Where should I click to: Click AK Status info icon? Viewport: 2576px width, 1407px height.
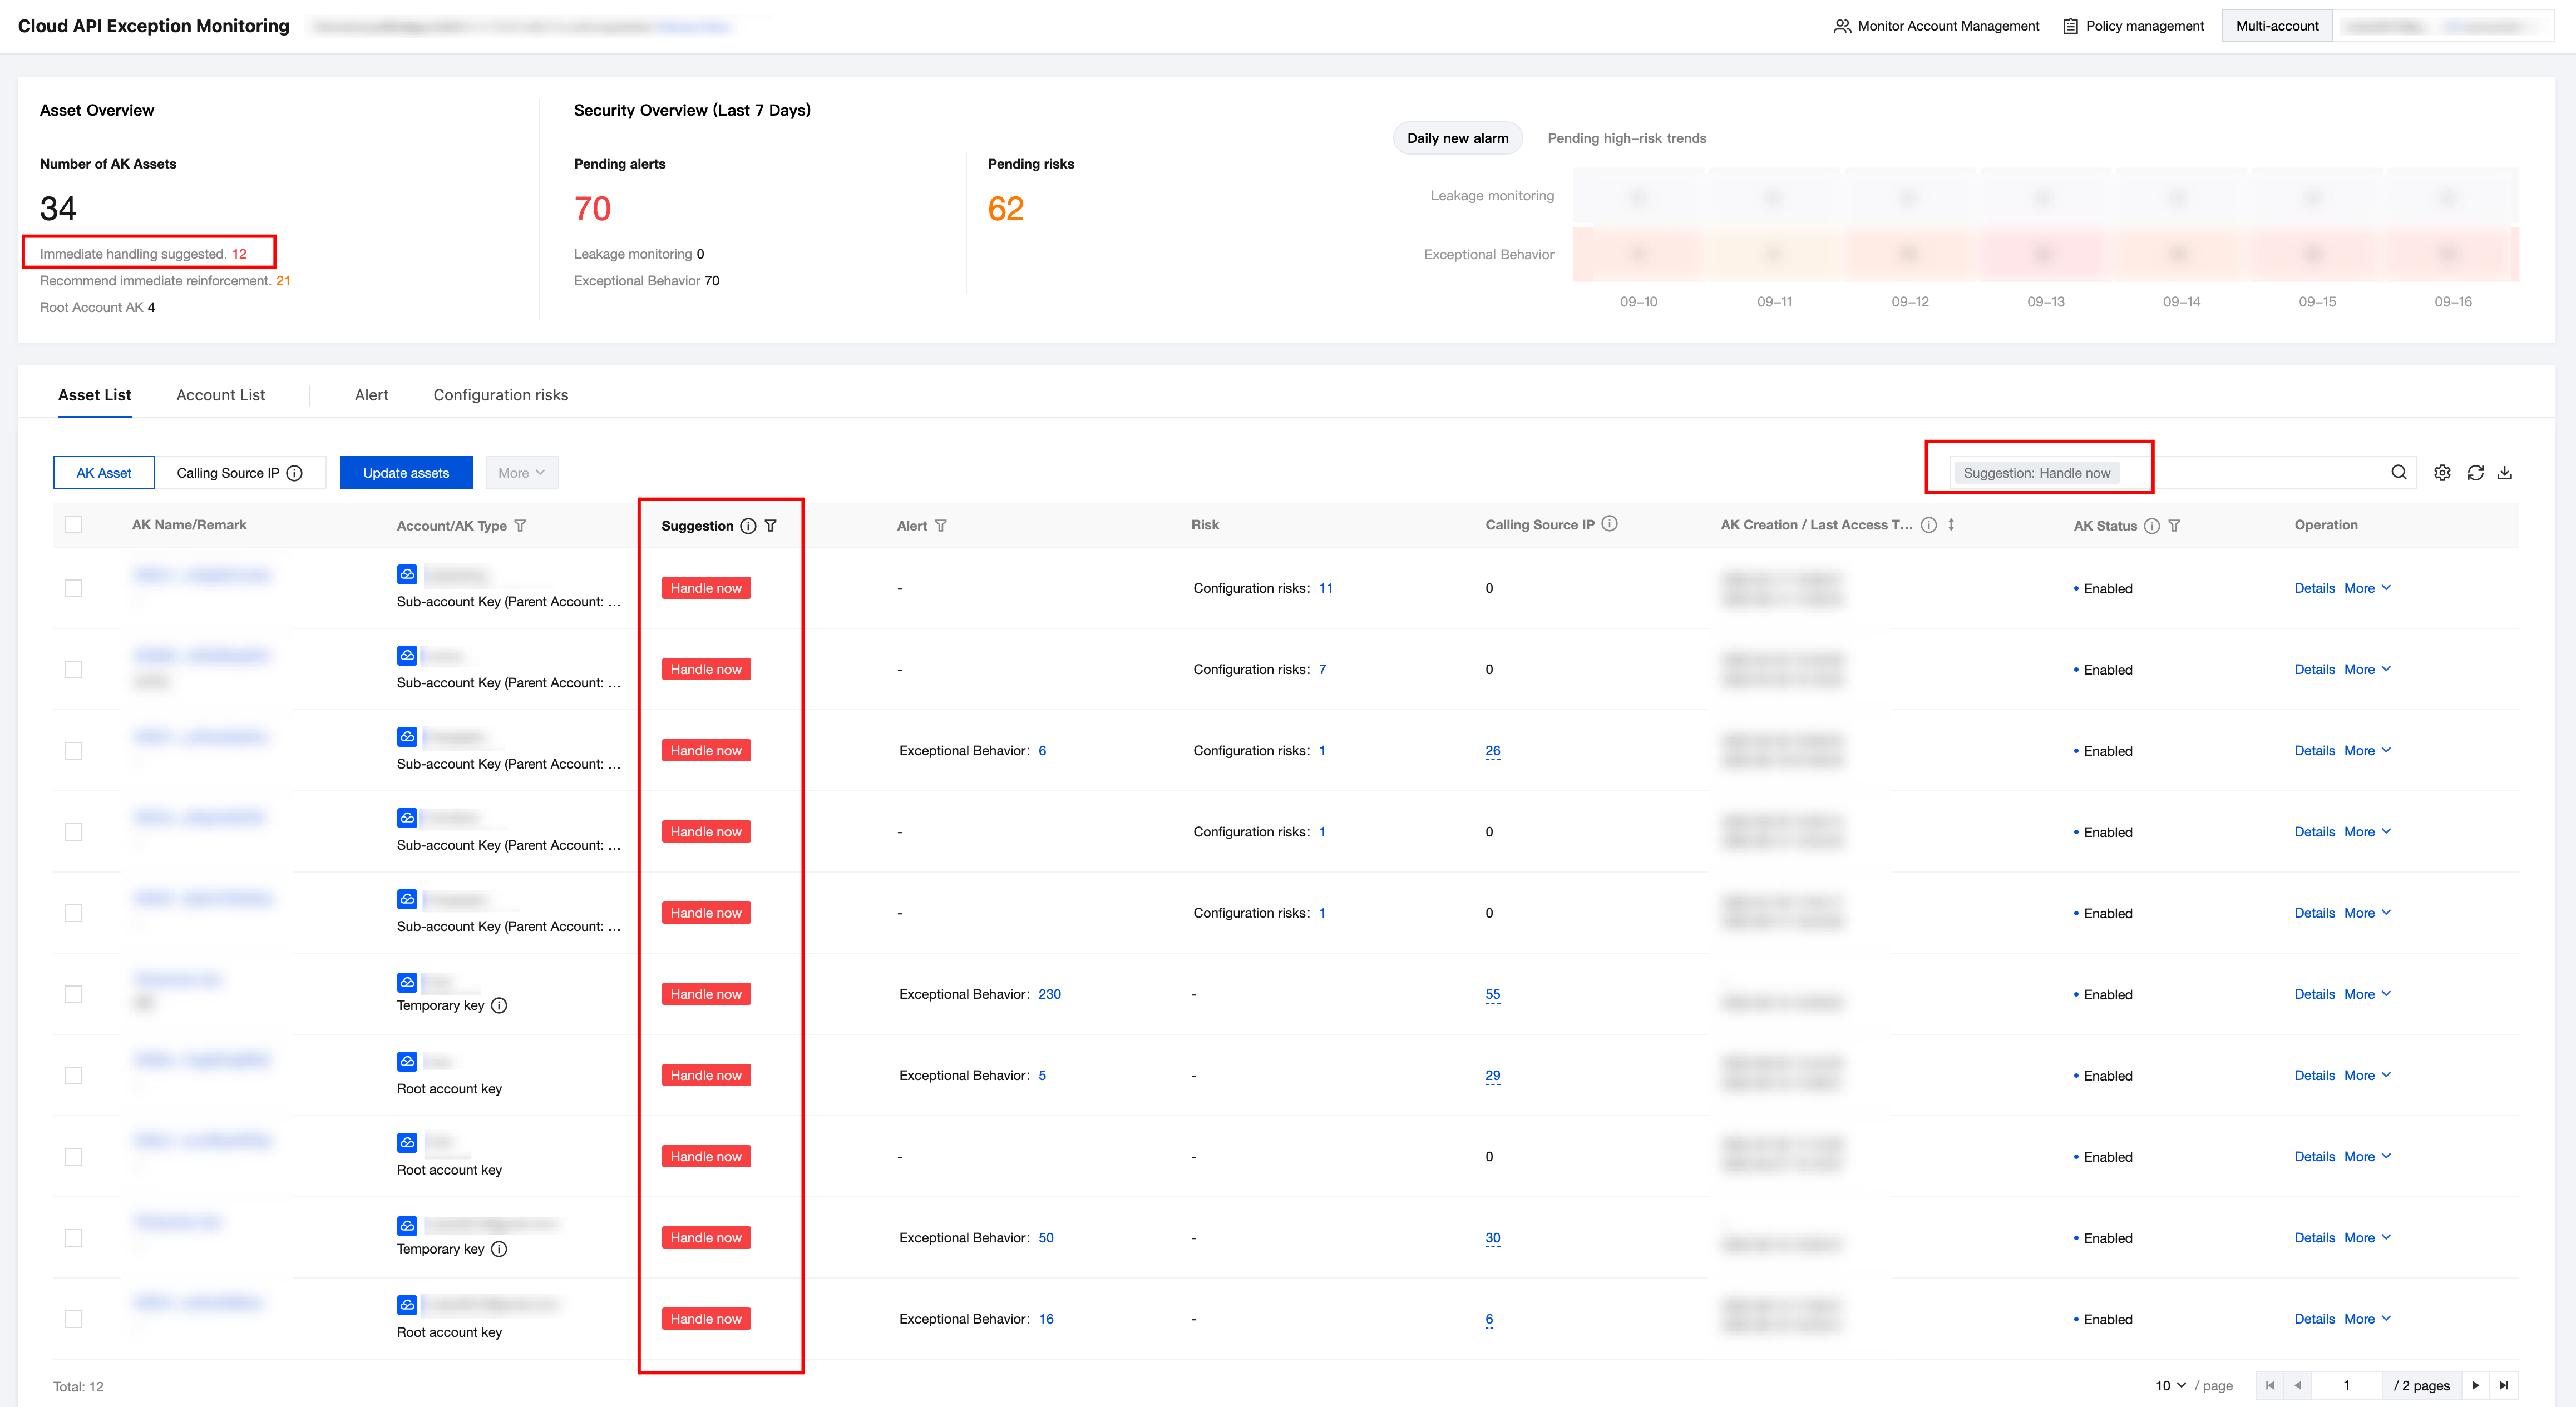pos(2152,526)
